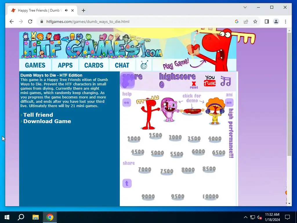
Task: Open the notification center icon
Action: click(x=287, y=217)
